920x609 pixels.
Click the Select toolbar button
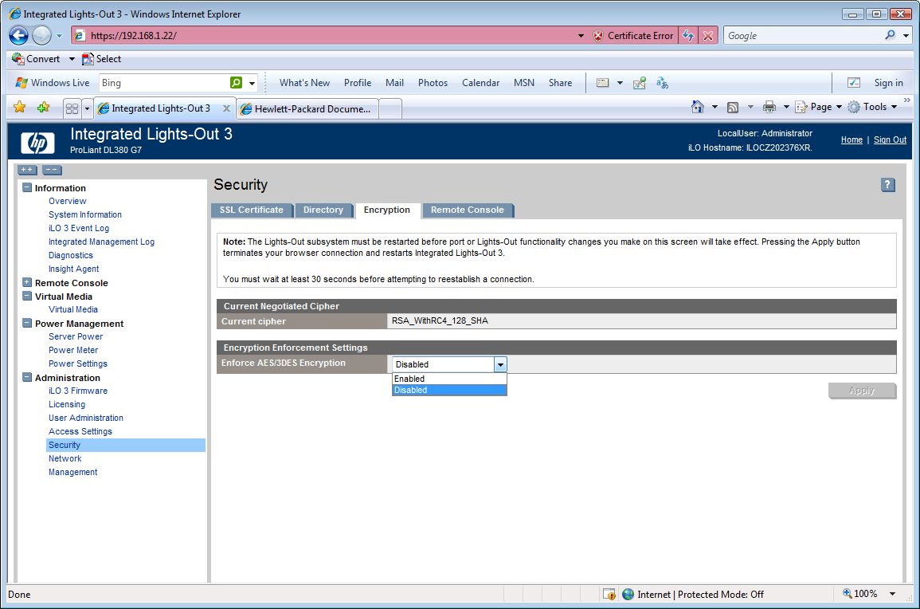point(101,59)
